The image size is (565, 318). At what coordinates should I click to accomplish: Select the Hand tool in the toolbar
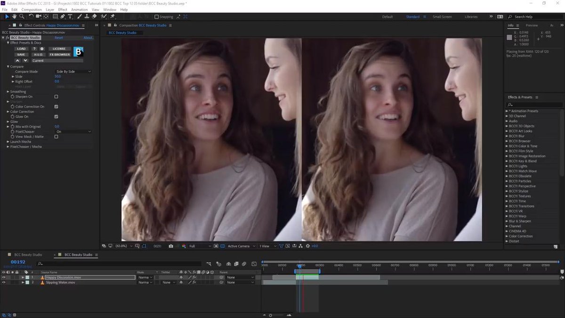14,16
